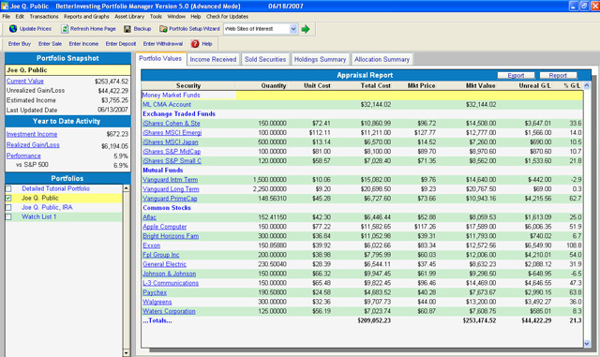This screenshot has width=600, height=357.
Task: Open the Johnson & Johnson link
Action: tap(169, 274)
